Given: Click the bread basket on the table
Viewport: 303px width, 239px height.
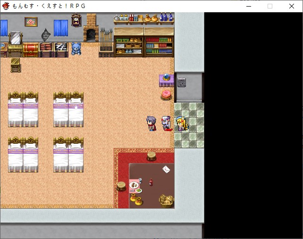Looking at the screenshot, I should (166, 201).
